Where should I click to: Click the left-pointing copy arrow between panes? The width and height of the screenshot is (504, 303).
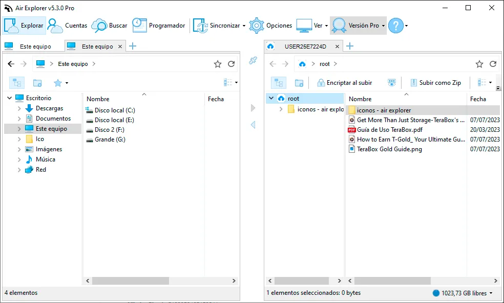(253, 125)
